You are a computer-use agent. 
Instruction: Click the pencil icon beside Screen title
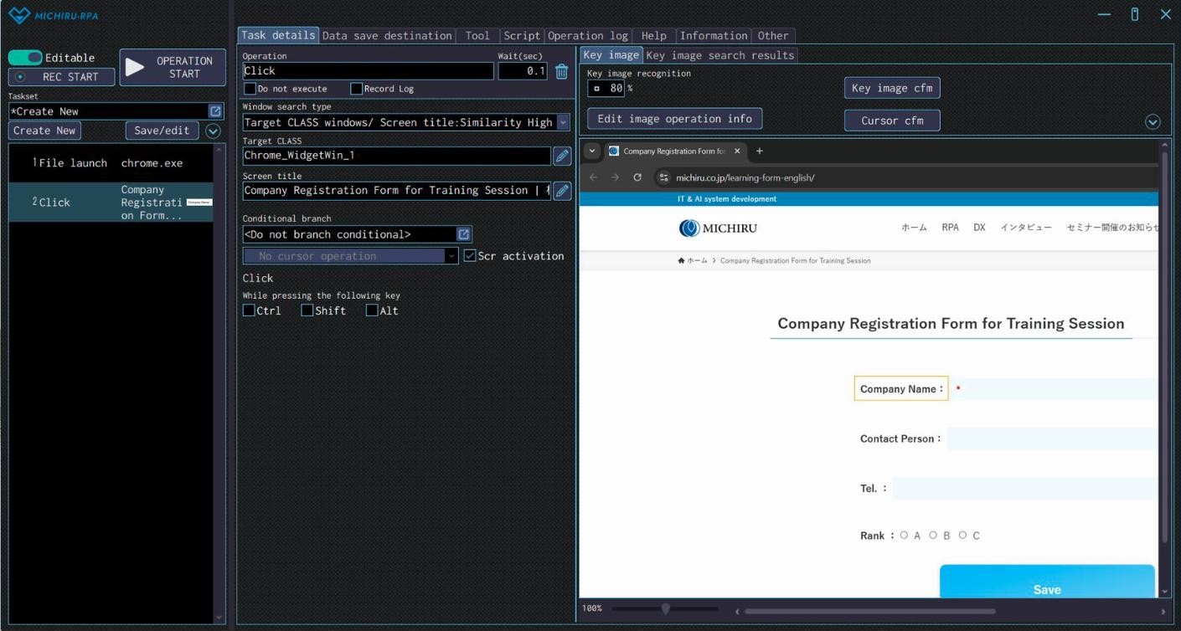(x=562, y=191)
